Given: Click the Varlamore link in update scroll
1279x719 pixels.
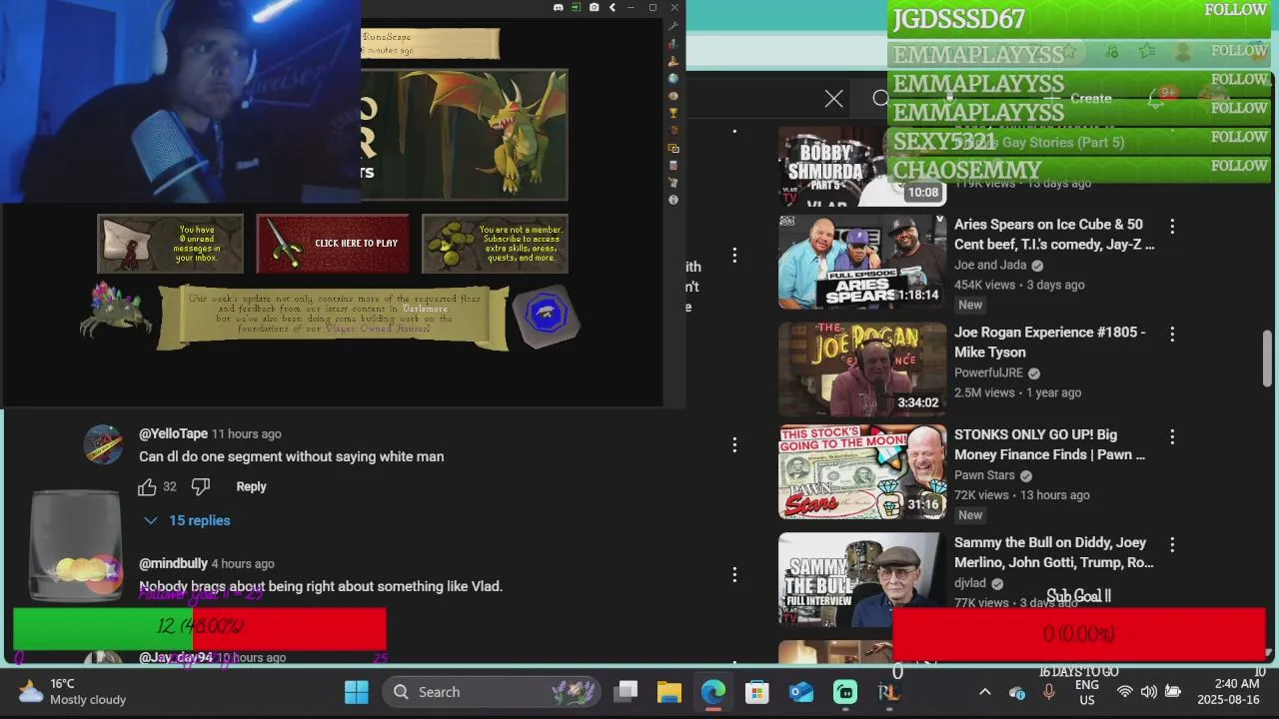Looking at the screenshot, I should click(425, 309).
